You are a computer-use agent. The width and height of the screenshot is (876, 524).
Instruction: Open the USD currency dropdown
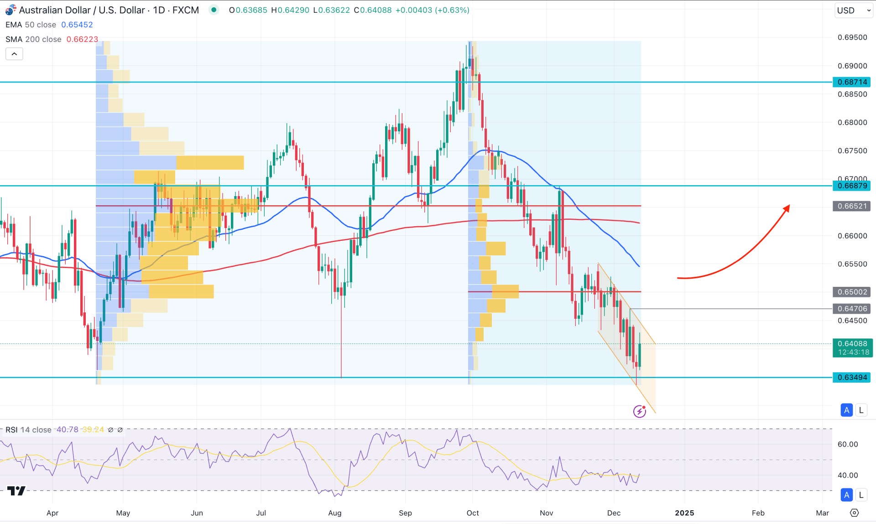[854, 10]
